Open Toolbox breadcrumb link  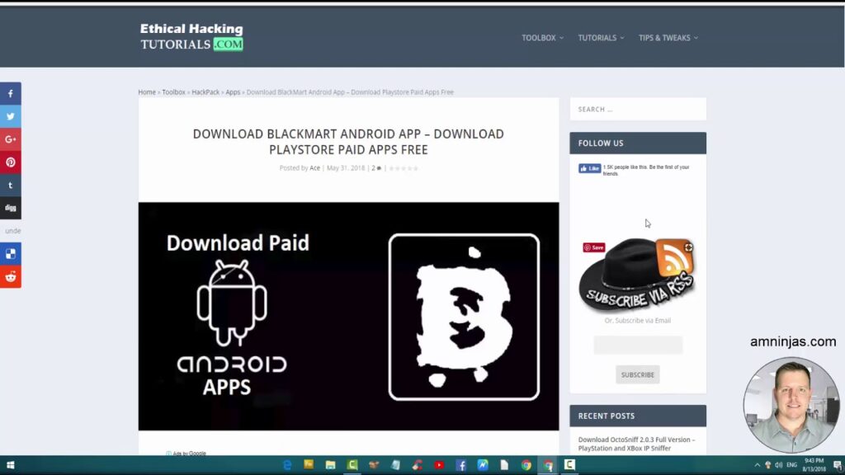point(173,92)
